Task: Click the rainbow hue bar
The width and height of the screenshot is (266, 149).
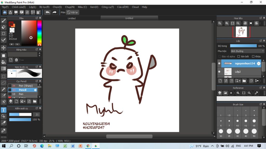Action: click(x=39, y=33)
